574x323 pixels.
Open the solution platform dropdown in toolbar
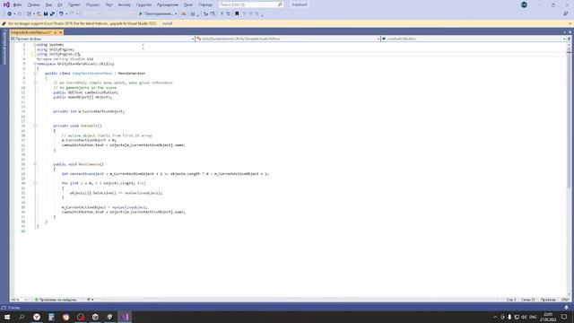tap(119, 13)
